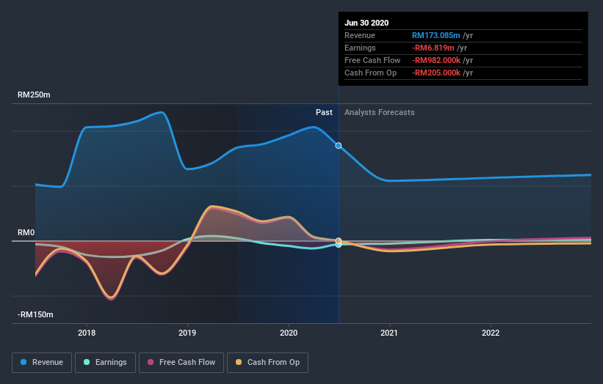Click the 2022 x-axis label
Screen dimensions: 603x384
491,333
